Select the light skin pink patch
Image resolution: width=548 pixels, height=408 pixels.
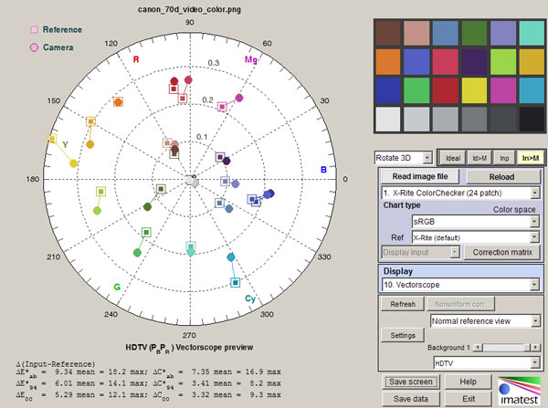pyautogui.click(x=416, y=33)
